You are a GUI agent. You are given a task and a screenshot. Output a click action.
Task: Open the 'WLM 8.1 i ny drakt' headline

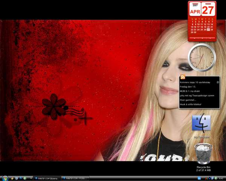point(190,91)
